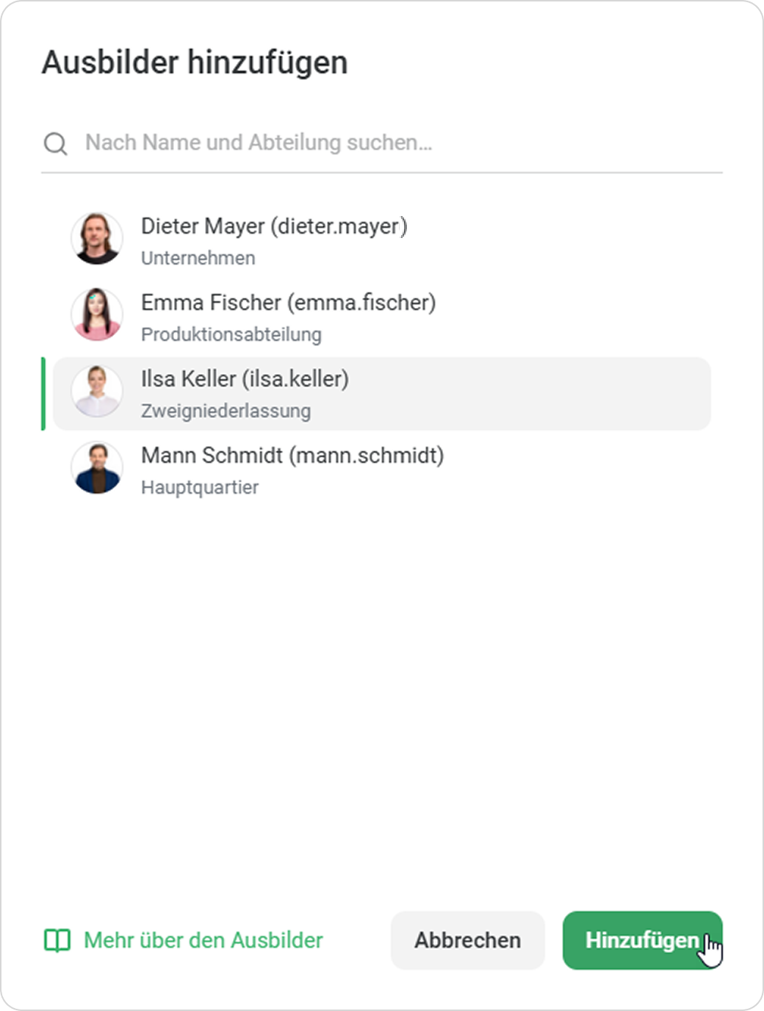Focus the name and department search field
Screen dimensions: 764x1011
(x=397, y=143)
